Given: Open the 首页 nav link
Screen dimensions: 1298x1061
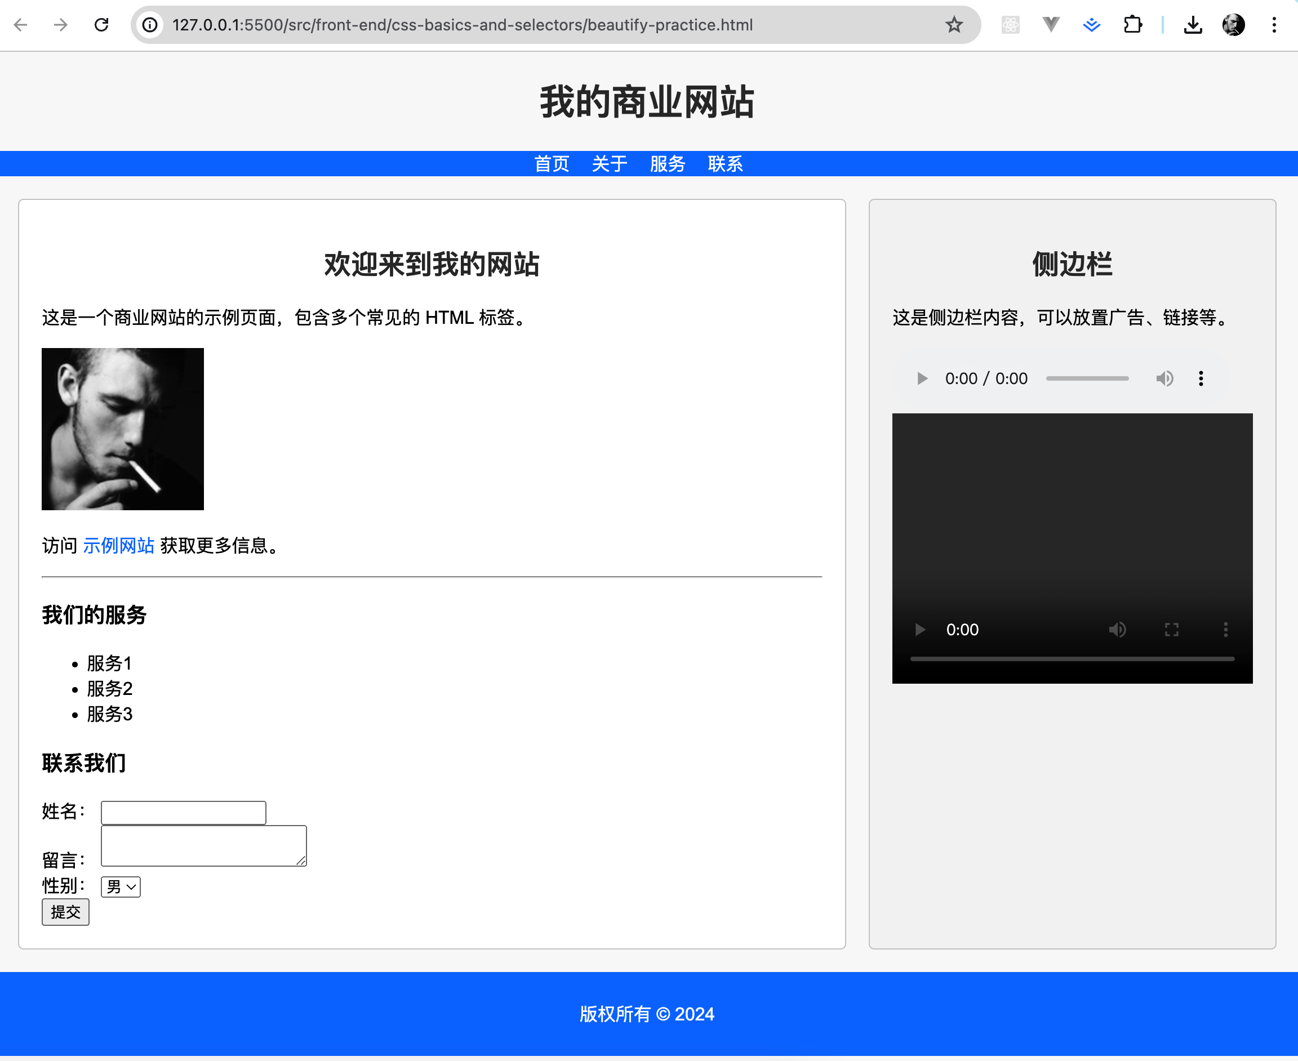Looking at the screenshot, I should tap(552, 164).
